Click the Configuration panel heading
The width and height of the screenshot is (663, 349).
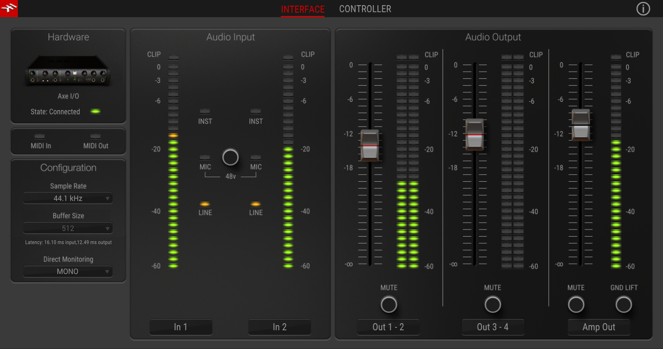(68, 168)
